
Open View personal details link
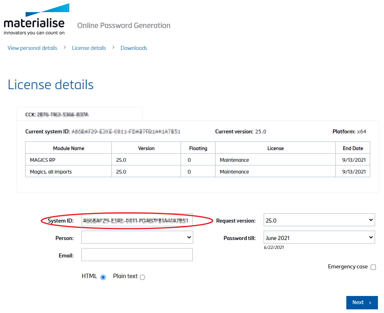32,48
